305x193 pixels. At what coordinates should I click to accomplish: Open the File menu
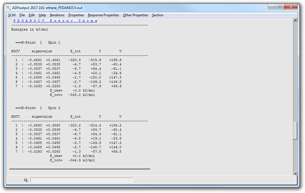pos(22,15)
